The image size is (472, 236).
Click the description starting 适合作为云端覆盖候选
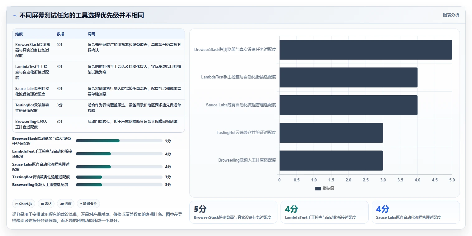coord(134,108)
